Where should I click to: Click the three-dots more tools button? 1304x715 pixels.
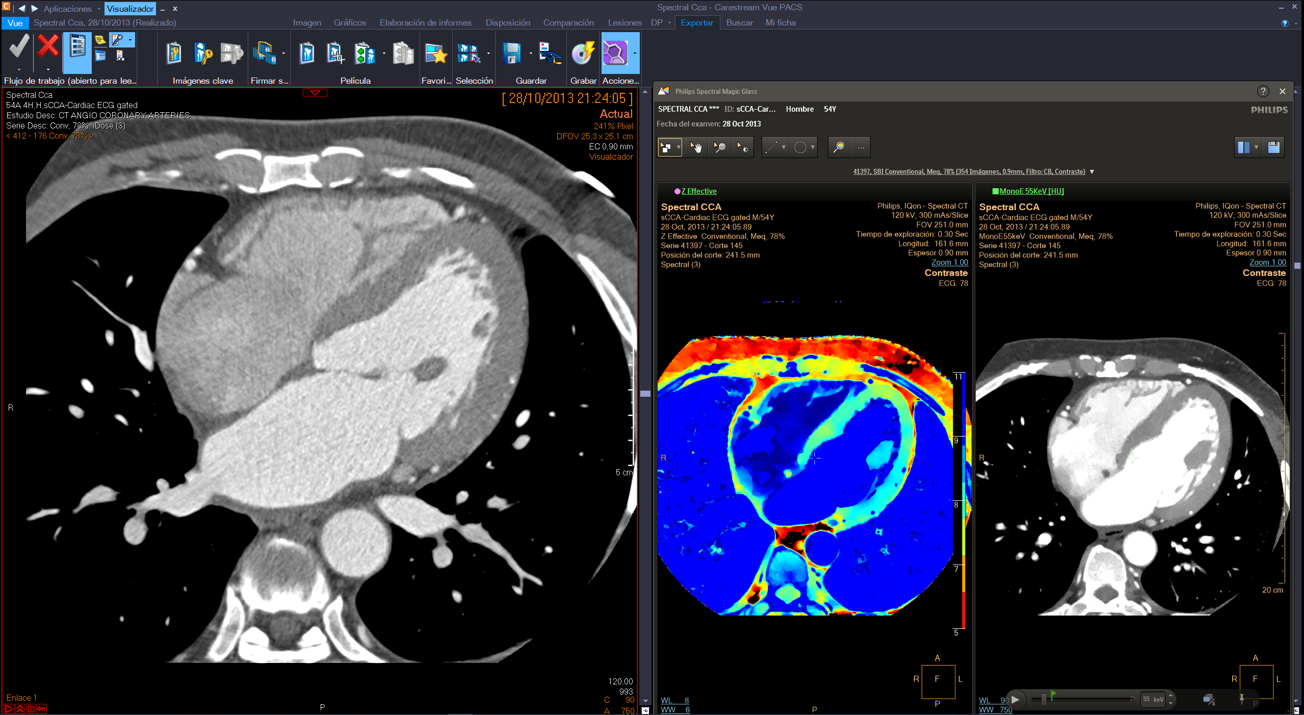[x=860, y=147]
